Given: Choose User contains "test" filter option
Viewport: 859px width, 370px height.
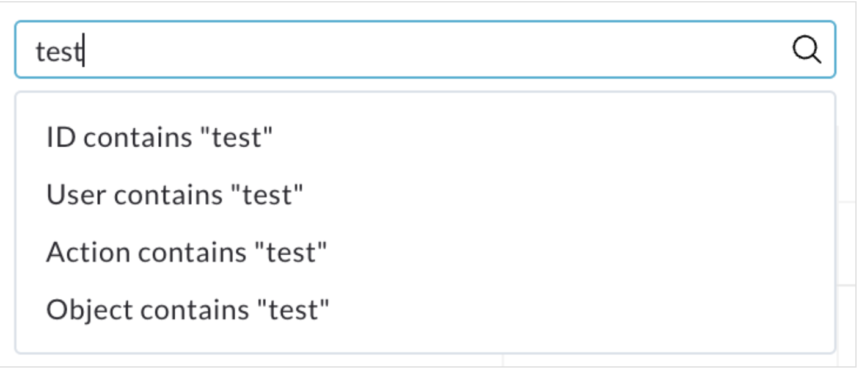Looking at the screenshot, I should coord(425,195).
